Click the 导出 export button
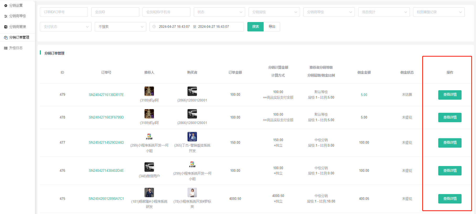The image size is (476, 214). pyautogui.click(x=272, y=27)
